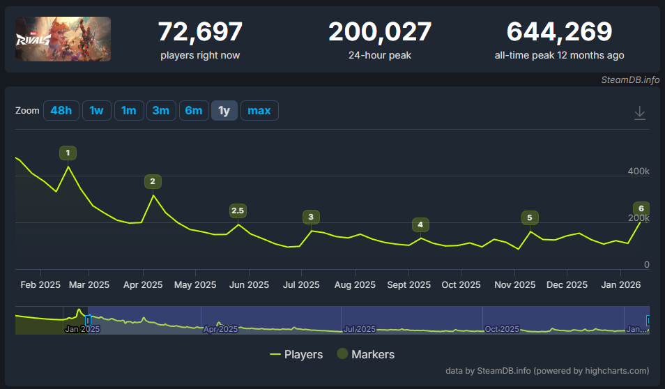Click season marker 2 on chart
Screen dimensions: 665x389
click(x=152, y=181)
